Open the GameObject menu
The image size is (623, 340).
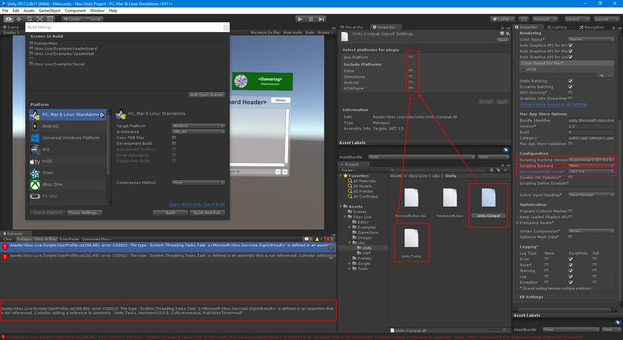pyautogui.click(x=49, y=10)
